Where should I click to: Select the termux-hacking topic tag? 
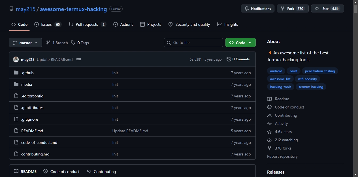(311, 87)
